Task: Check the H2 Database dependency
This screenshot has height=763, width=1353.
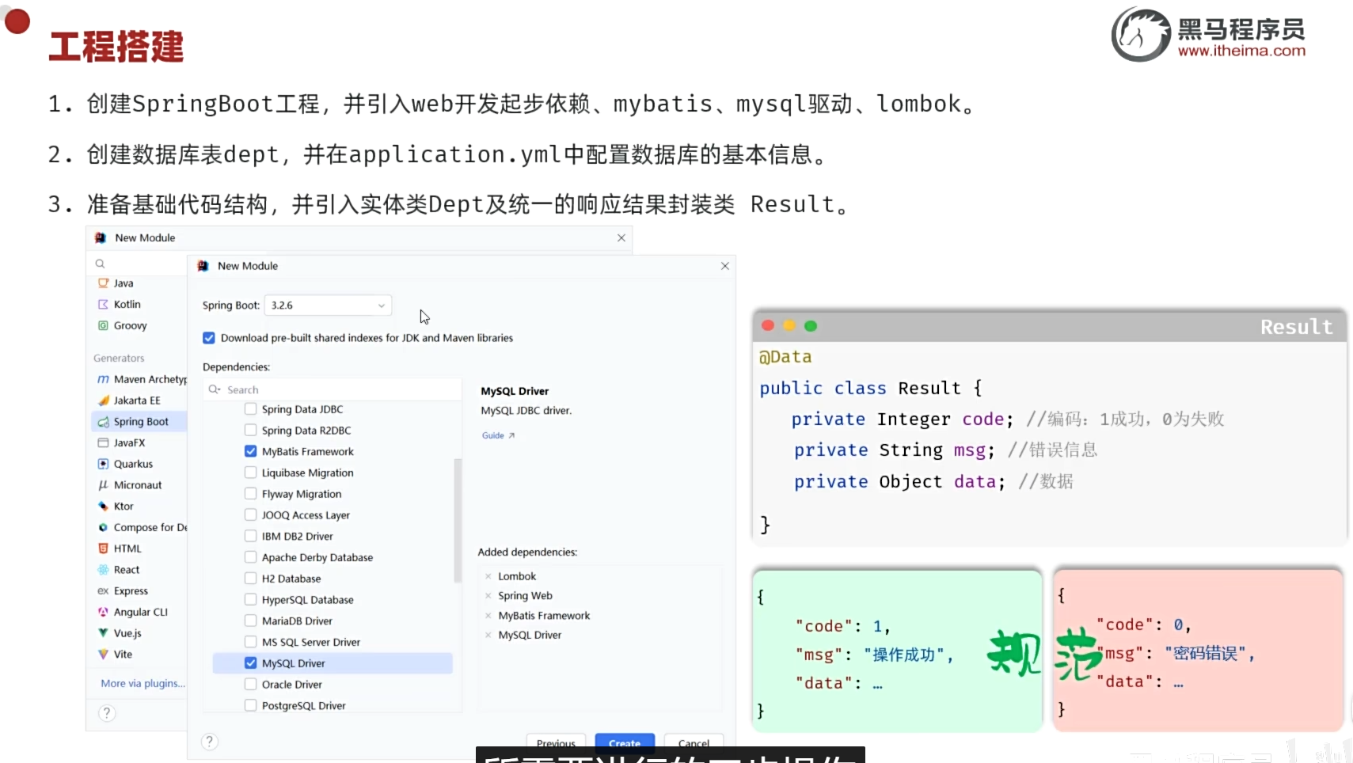Action: point(250,579)
